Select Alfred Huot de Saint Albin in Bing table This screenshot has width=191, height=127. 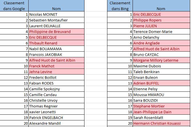(x=161, y=49)
